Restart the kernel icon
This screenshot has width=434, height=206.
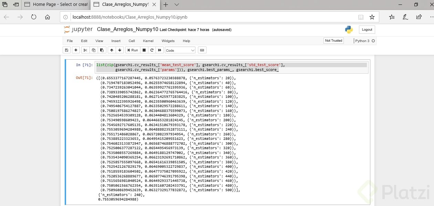coord(152,50)
